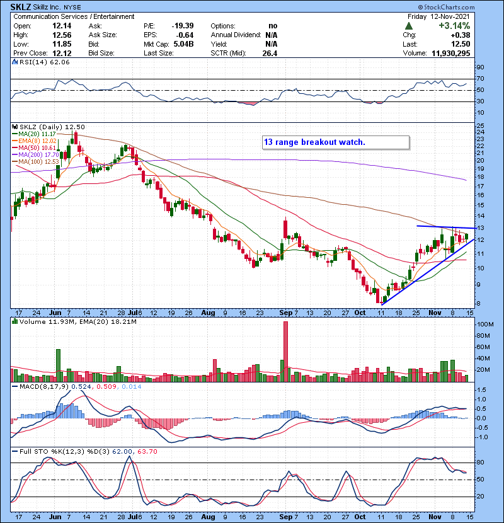The height and width of the screenshot is (523, 504).
Task: Select the header Volume value 11,930,295
Action: coord(451,54)
